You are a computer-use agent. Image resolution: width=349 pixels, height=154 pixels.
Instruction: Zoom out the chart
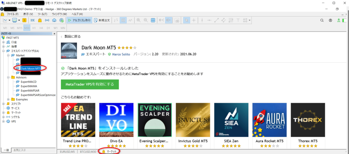pos(146,20)
